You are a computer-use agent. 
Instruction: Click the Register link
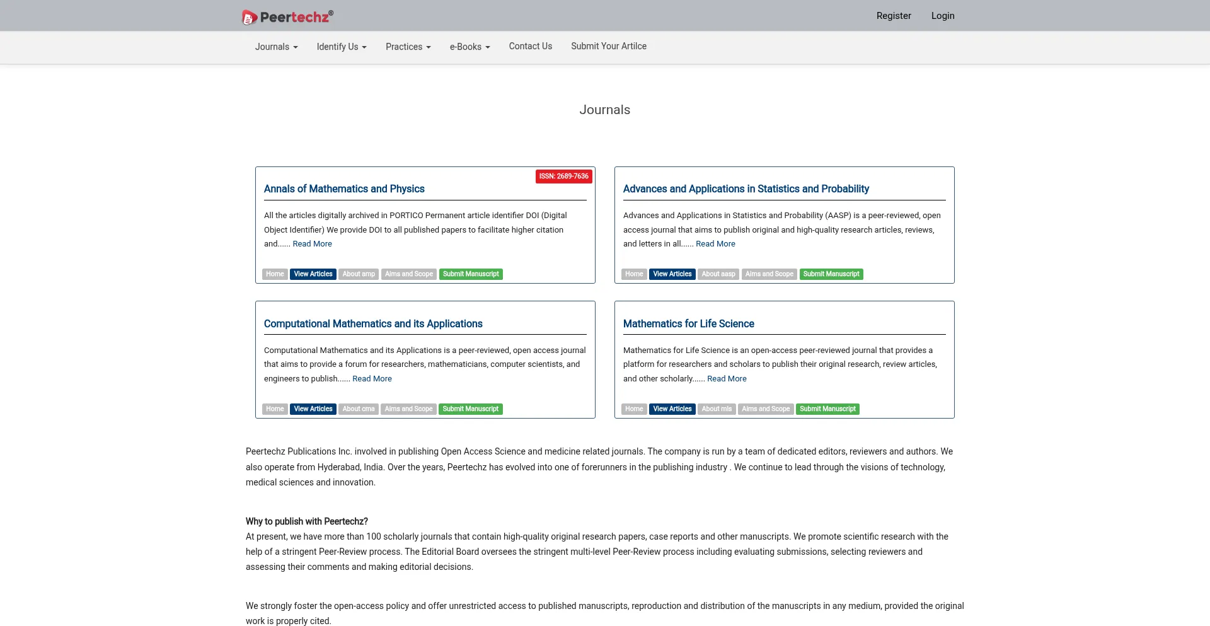(x=893, y=16)
